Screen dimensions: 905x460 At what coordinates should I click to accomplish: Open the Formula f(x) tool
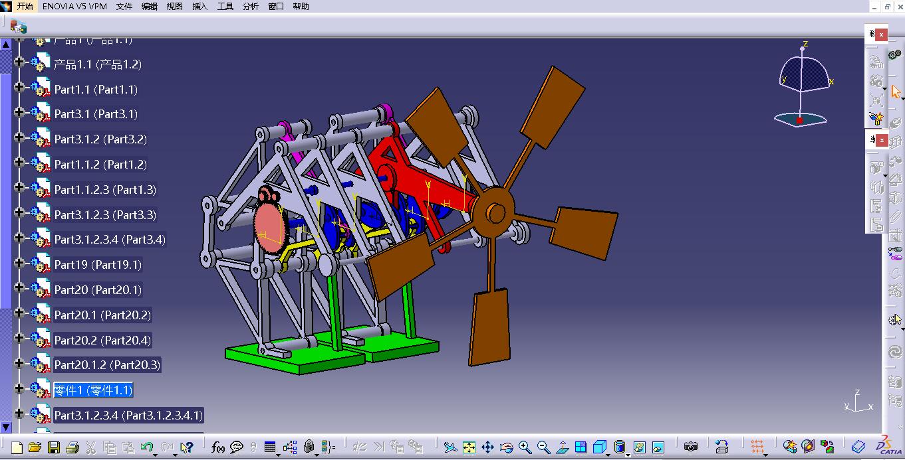217,447
